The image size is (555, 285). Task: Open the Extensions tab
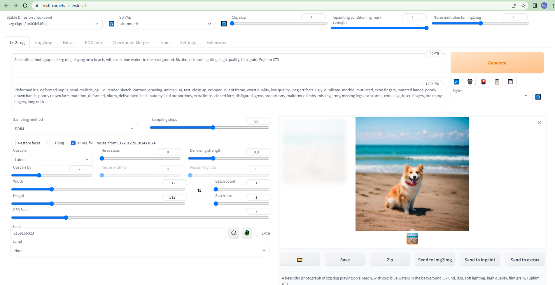[217, 43]
